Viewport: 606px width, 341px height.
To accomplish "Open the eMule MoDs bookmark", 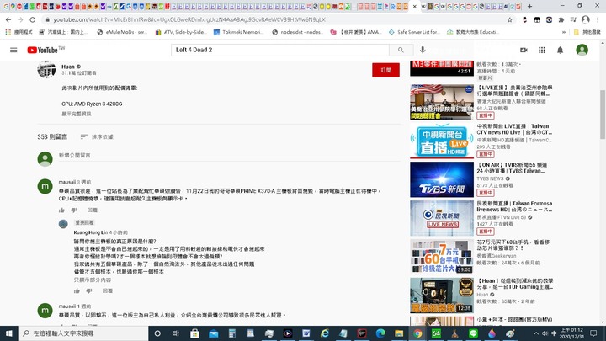I will [x=122, y=32].
